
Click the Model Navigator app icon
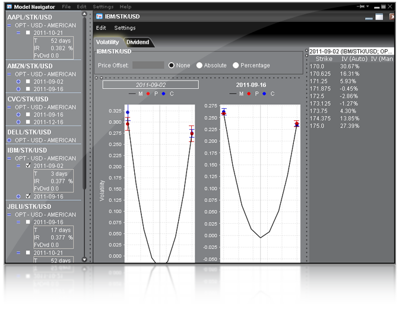coord(9,7)
